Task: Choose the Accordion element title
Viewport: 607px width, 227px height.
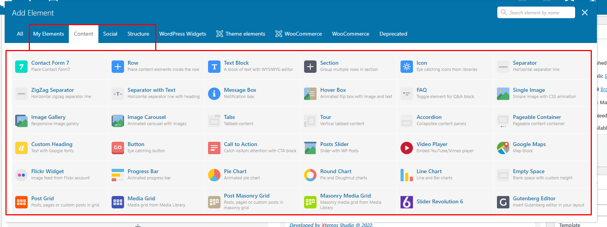Action: [x=429, y=117]
